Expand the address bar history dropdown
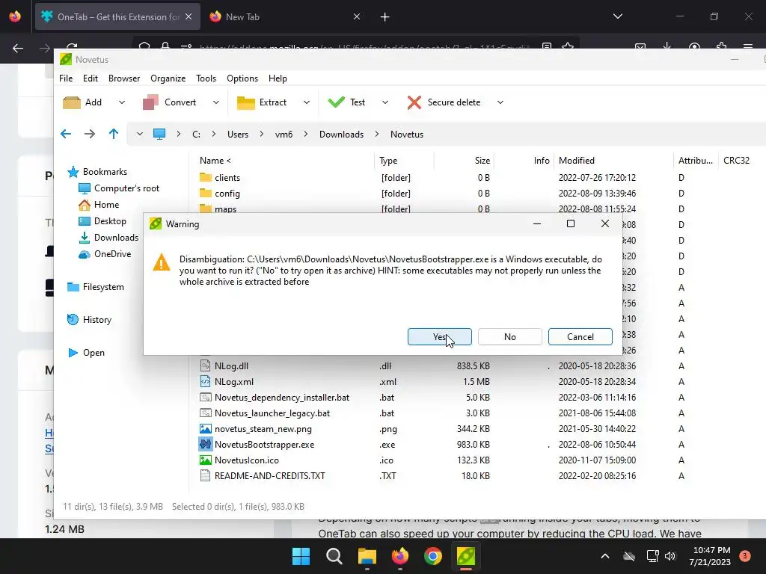This screenshot has width=766, height=574. click(140, 134)
